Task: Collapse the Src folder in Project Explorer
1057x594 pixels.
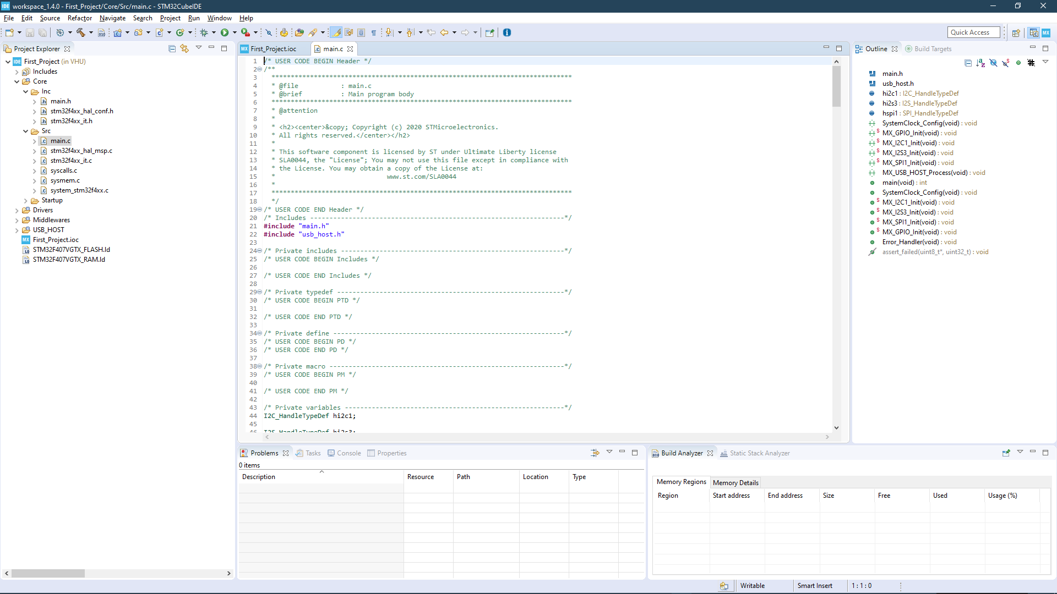Action: click(x=25, y=131)
